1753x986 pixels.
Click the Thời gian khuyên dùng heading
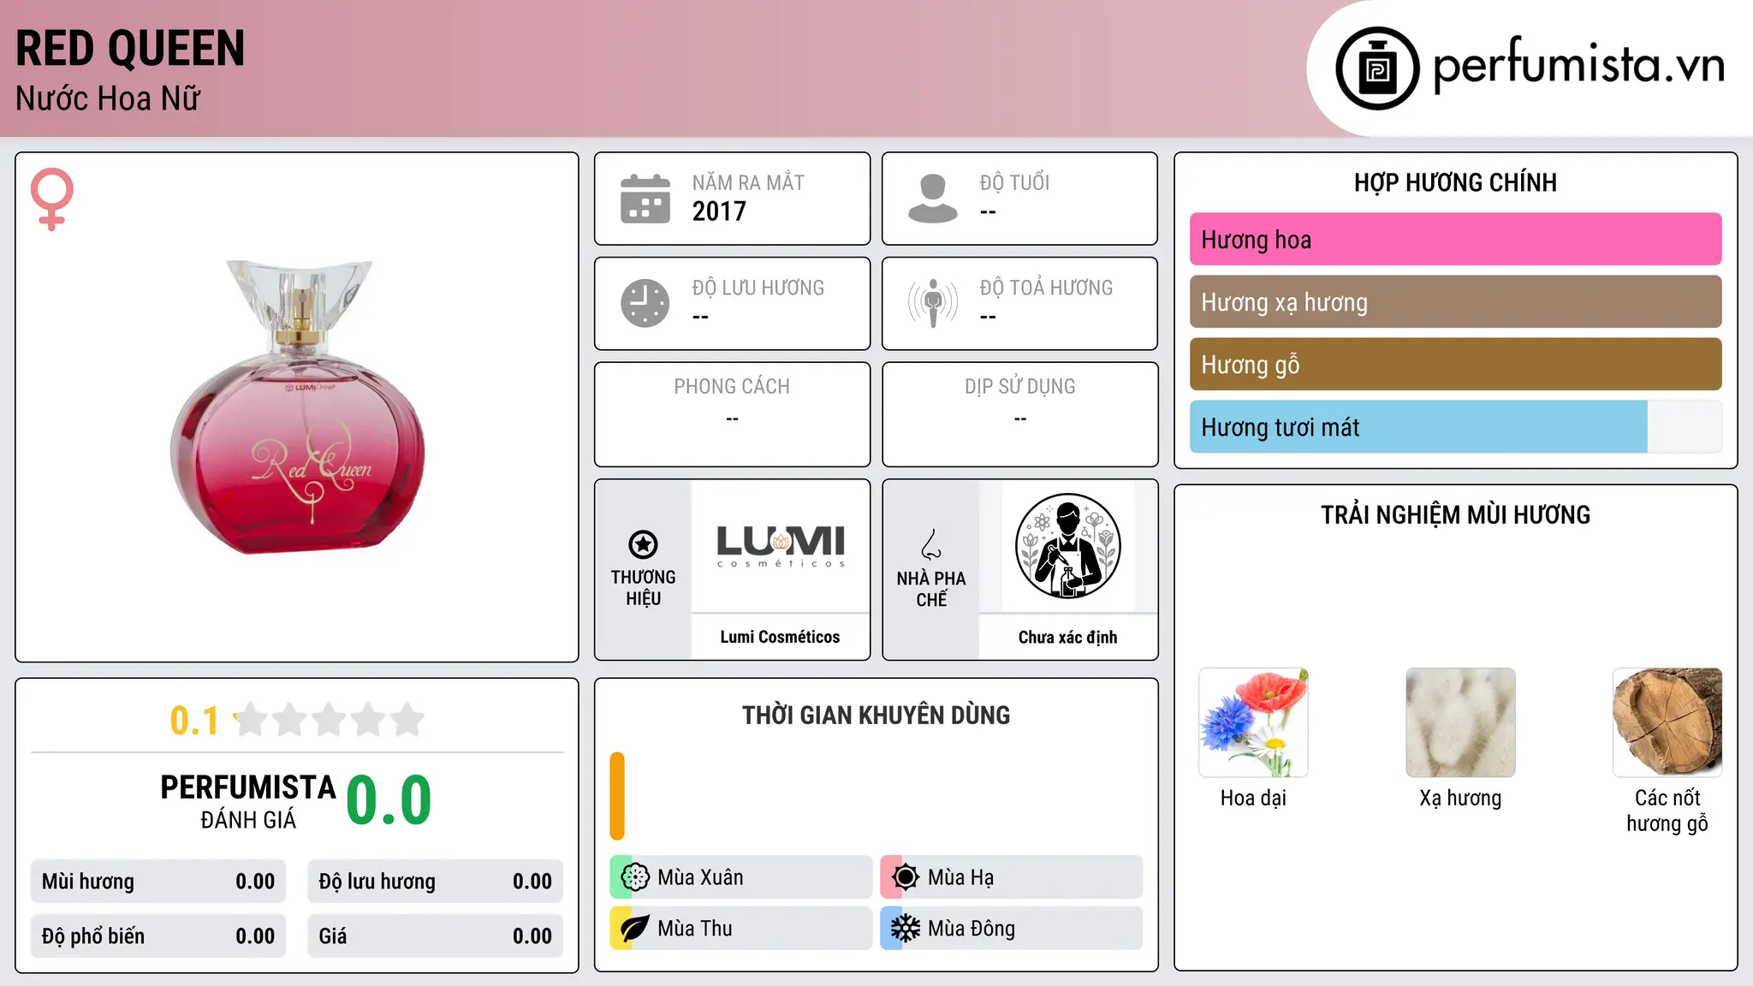tap(876, 716)
